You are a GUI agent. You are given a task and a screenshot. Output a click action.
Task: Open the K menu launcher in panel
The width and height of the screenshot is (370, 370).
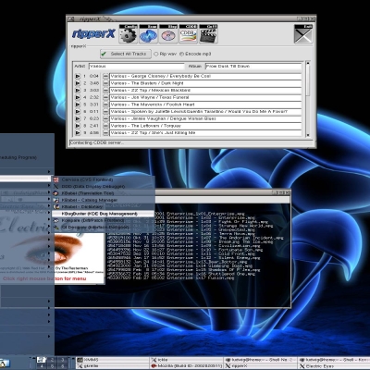(5, 364)
